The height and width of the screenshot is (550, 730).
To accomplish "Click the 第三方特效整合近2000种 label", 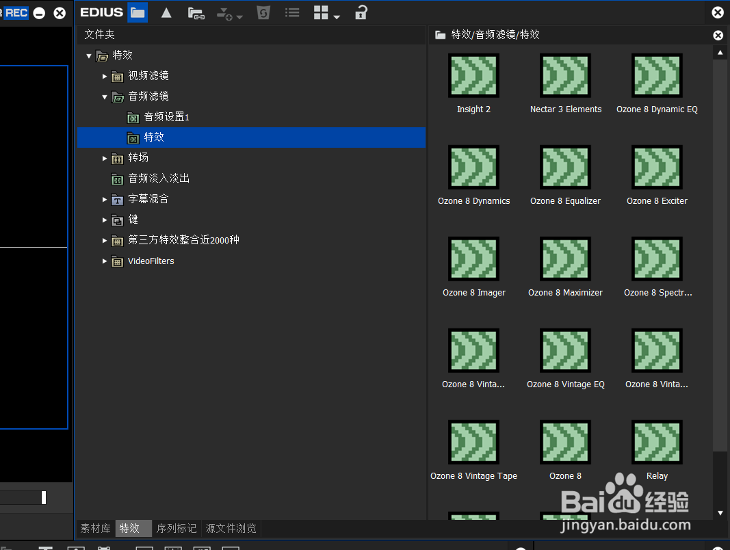I will 183,240.
